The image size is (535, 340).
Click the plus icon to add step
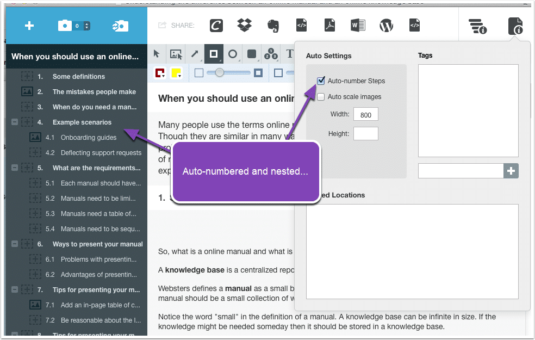click(x=29, y=26)
